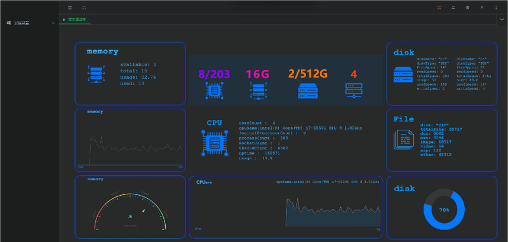Screen dimensions: 508x242
Task: Click the 'memory' title above the gauge
Action: (x=95, y=179)
